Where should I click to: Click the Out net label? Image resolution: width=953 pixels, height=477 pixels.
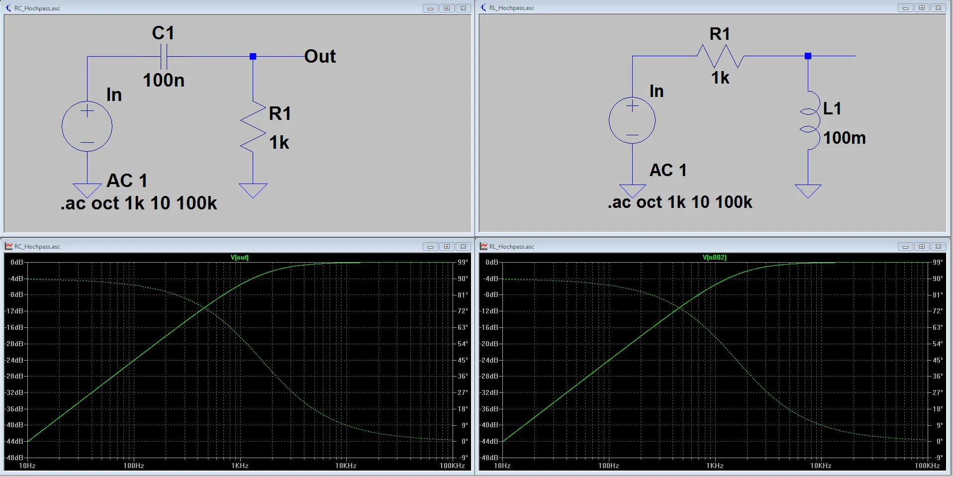pyautogui.click(x=320, y=56)
